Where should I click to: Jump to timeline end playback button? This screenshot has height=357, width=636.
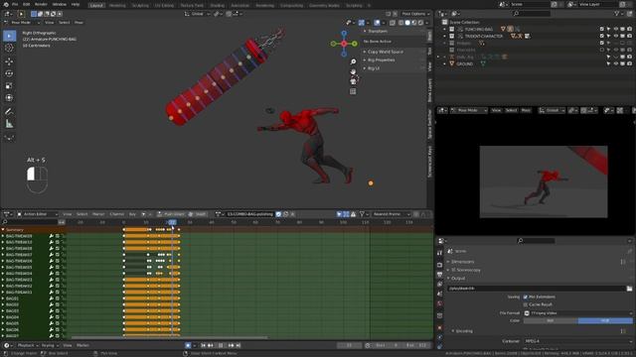coord(238,345)
